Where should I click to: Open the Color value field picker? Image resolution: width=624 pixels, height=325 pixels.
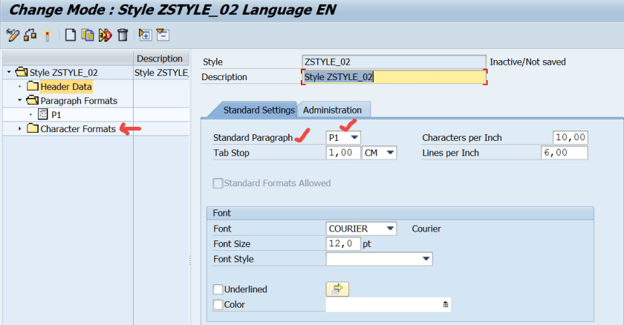pyautogui.click(x=445, y=305)
